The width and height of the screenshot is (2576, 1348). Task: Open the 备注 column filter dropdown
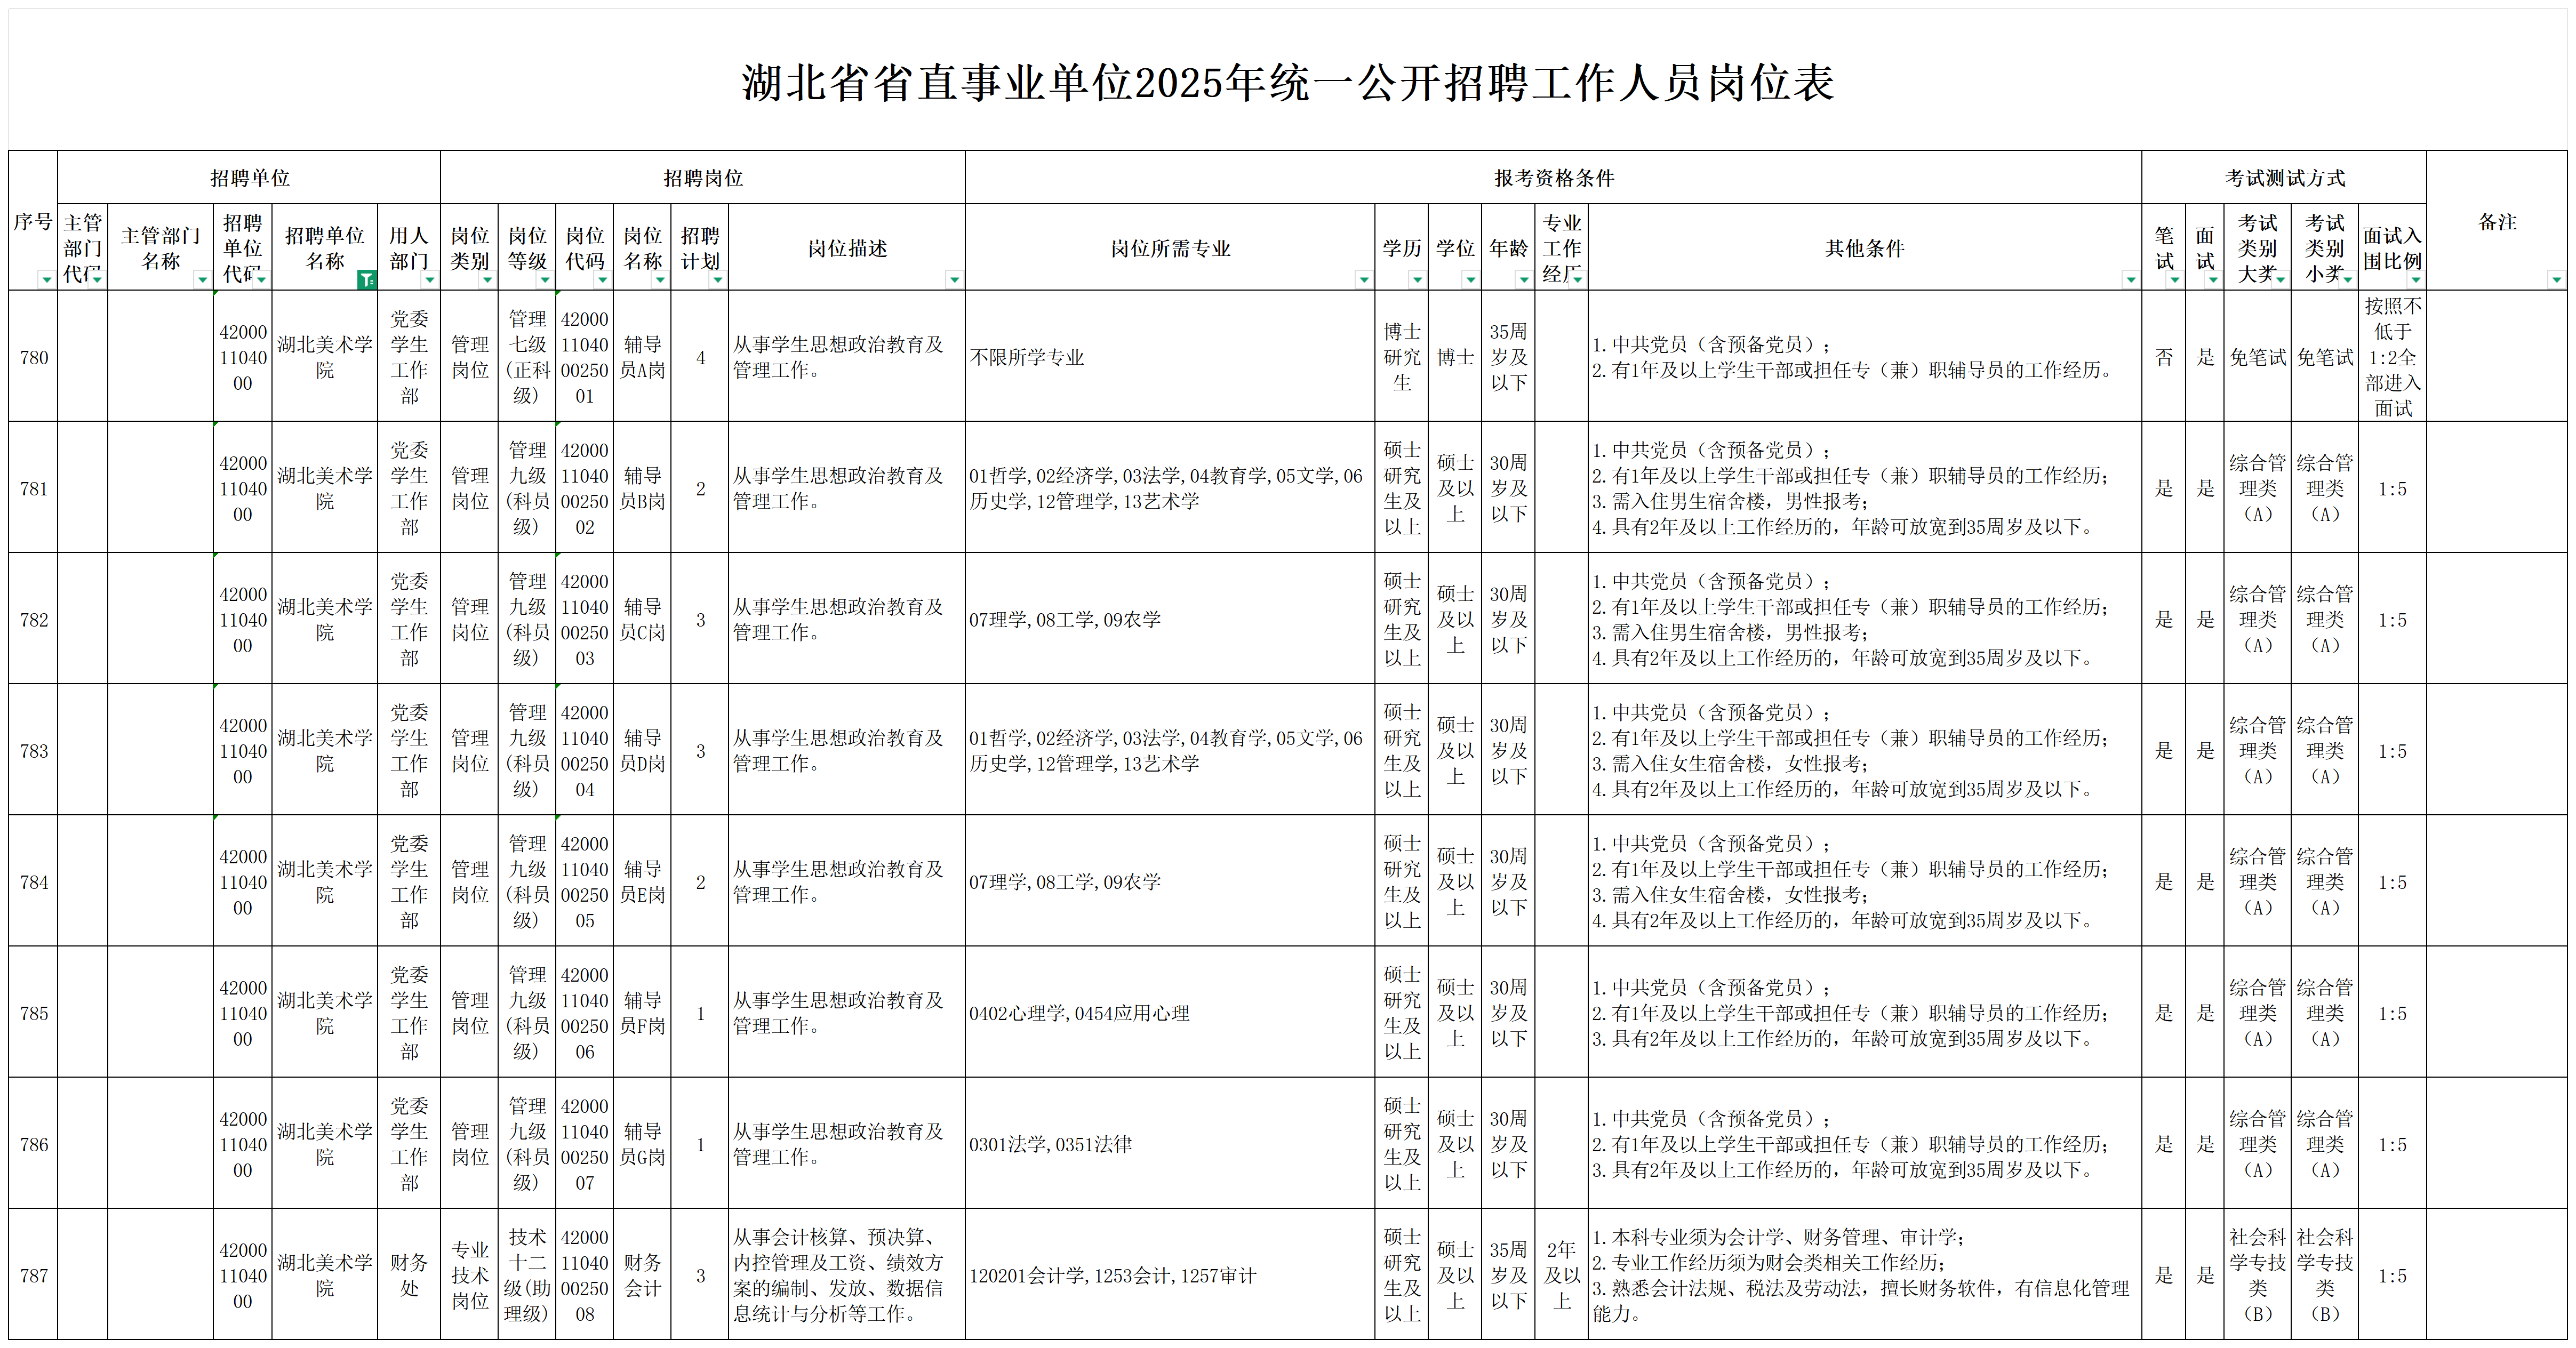point(2556,280)
